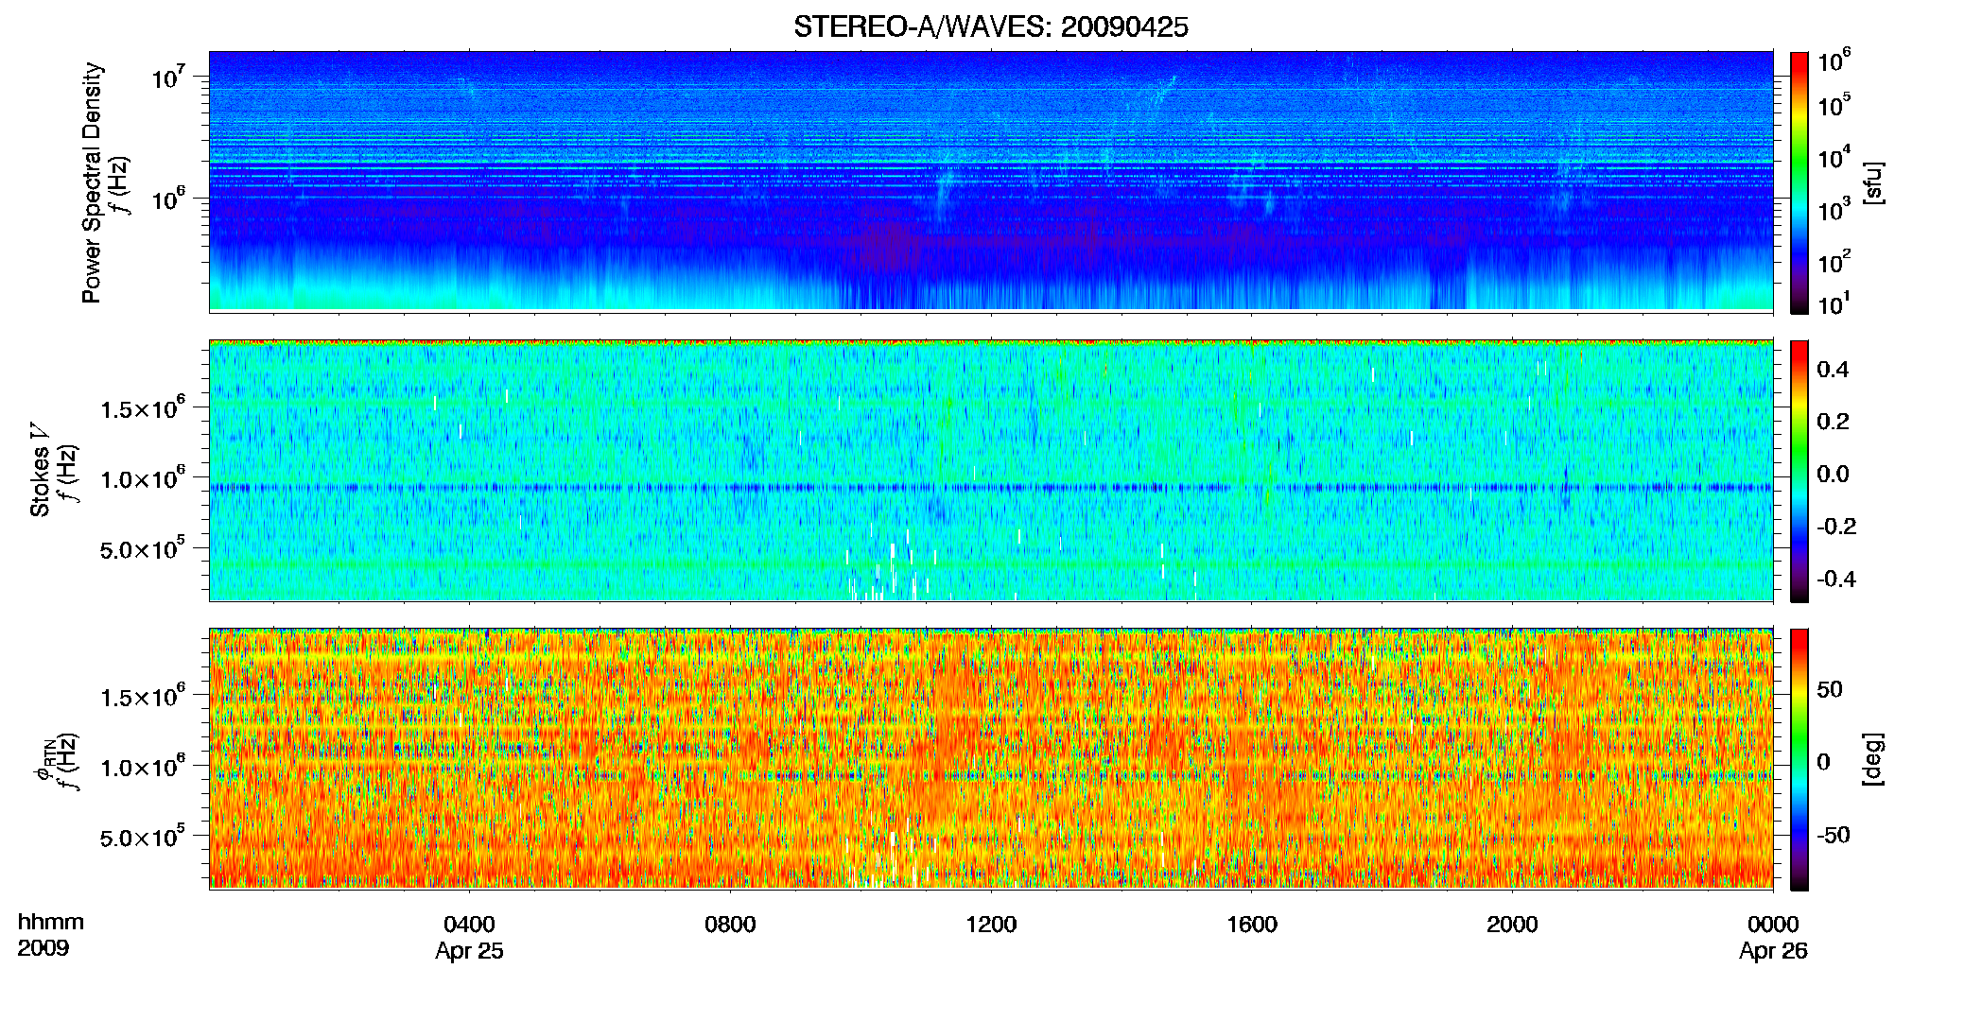Viewport: 1982px width, 1021px height.
Task: Click the 0.0 label on the Stokes V colorbar
Action: click(x=1833, y=474)
